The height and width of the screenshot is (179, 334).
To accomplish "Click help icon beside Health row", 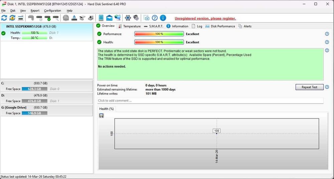I will (327, 42).
